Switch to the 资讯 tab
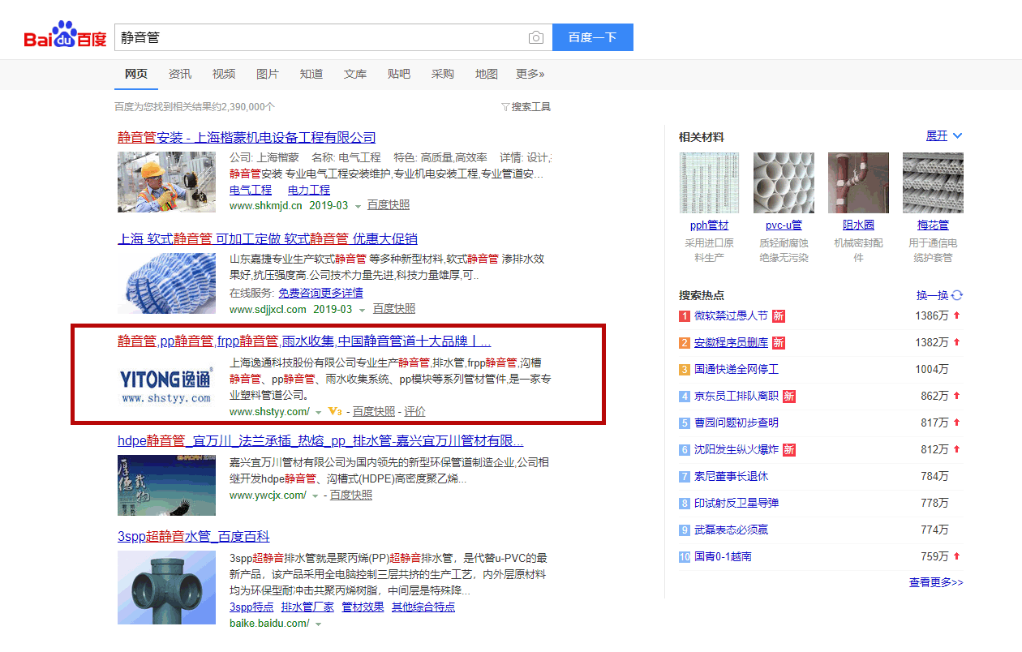The width and height of the screenshot is (1022, 652). click(x=180, y=74)
